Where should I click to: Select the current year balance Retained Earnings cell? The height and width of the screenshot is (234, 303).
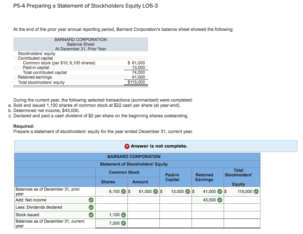[208, 223]
